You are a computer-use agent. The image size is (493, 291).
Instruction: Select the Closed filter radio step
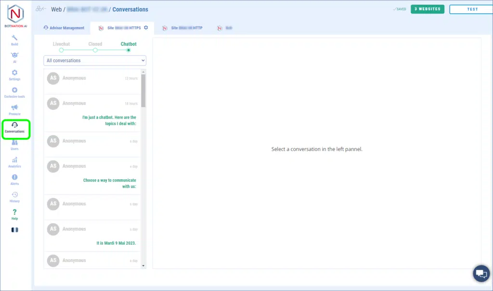95,50
